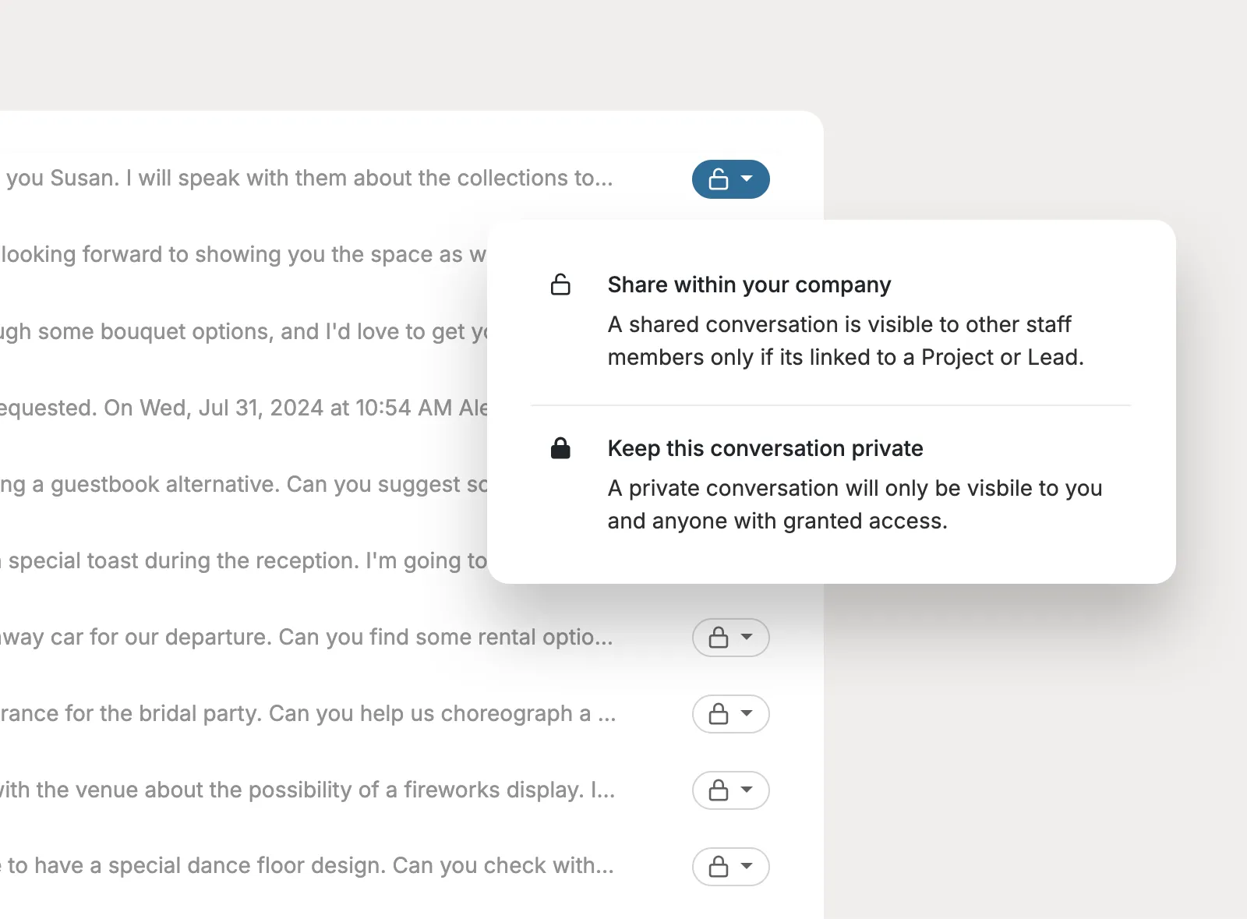Open conversation about a guestbook alternative
Screen dimensions: 1247x919
[243, 484]
